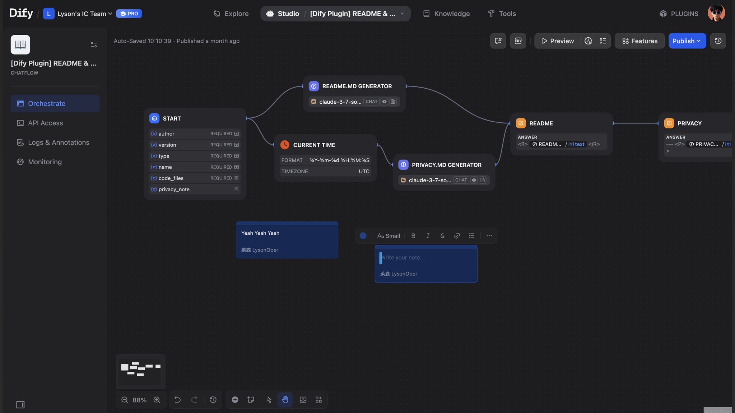Switch to pointer mode
735x413 pixels.
point(269,400)
